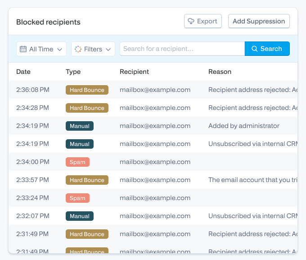The height and width of the screenshot is (260, 306).
Task: Open the row dated 2:33:57 PM
Action: coord(153,180)
